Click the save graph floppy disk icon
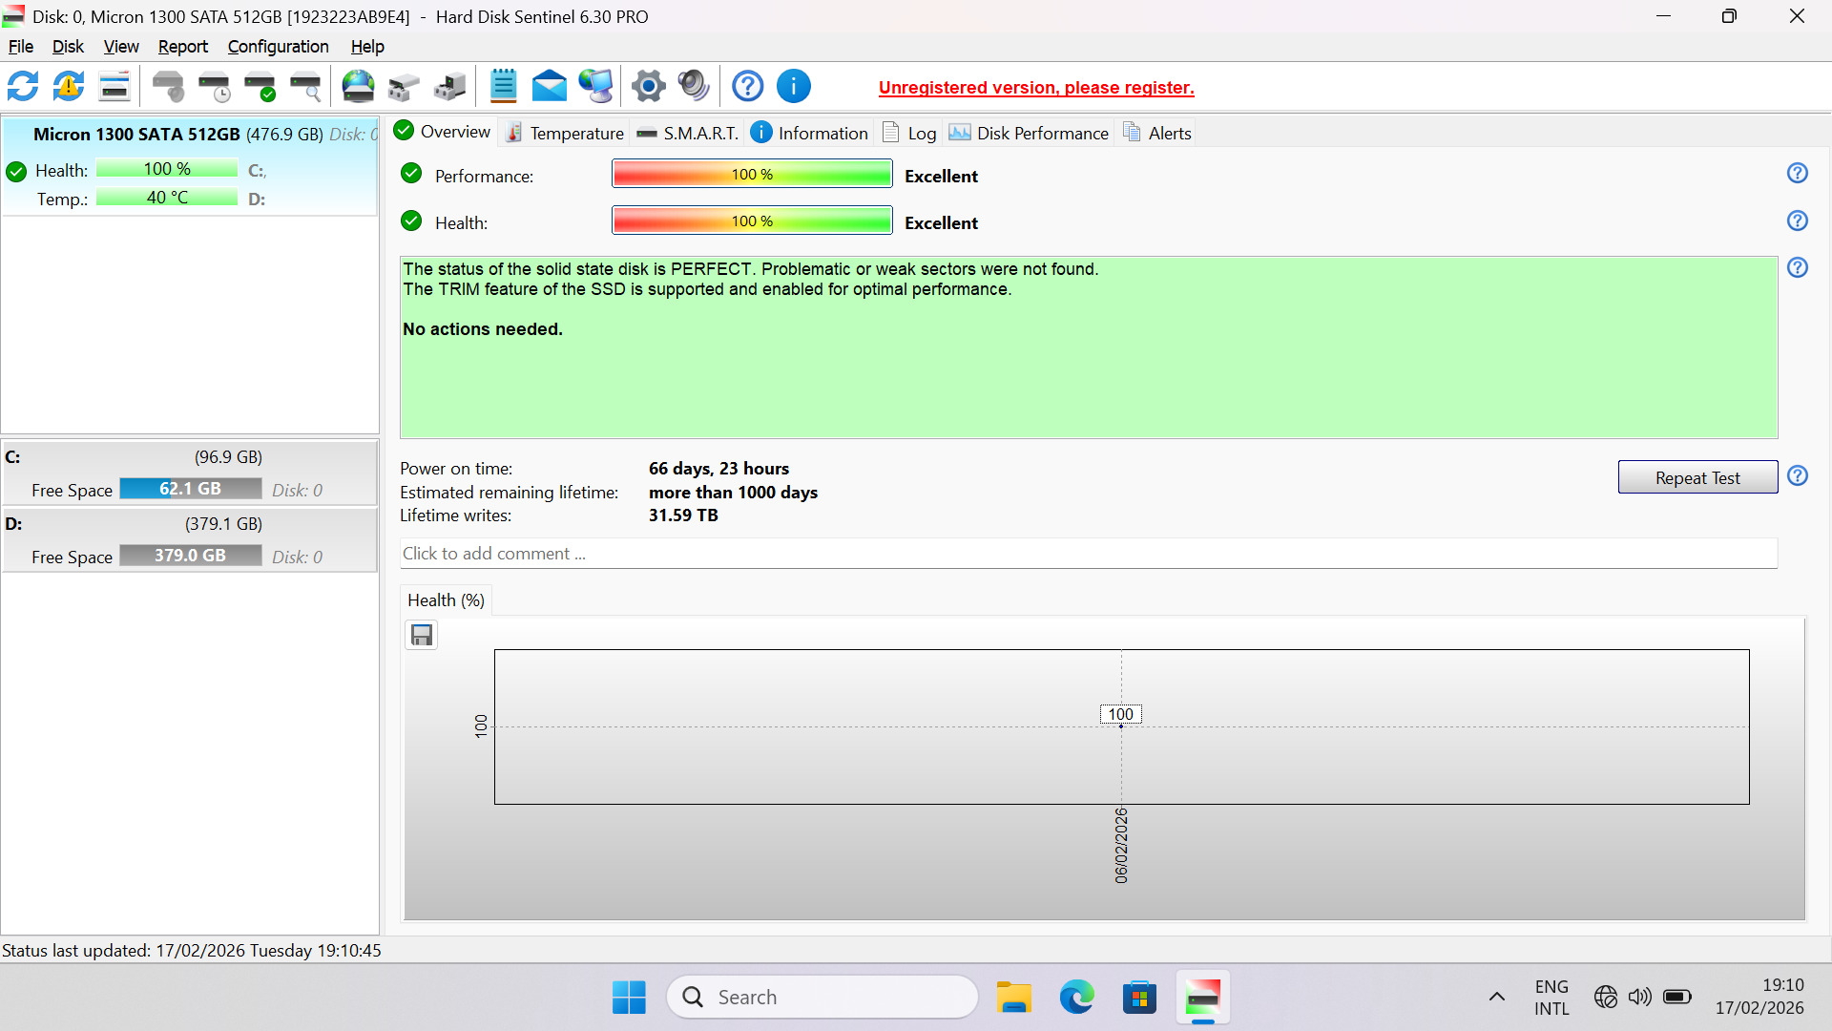The image size is (1832, 1031). coord(421,635)
